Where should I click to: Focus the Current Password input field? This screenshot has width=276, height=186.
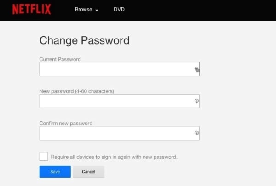click(x=115, y=69)
